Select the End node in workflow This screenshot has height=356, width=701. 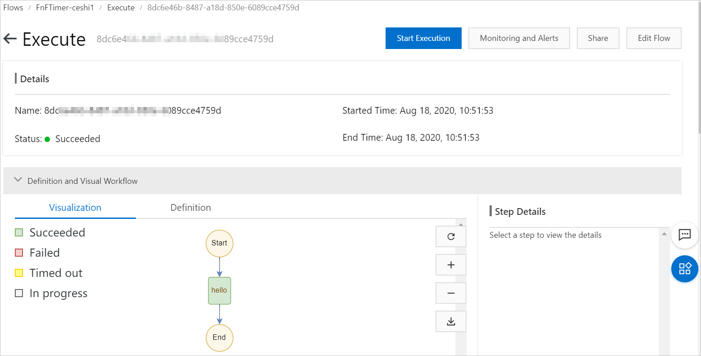pyautogui.click(x=220, y=338)
